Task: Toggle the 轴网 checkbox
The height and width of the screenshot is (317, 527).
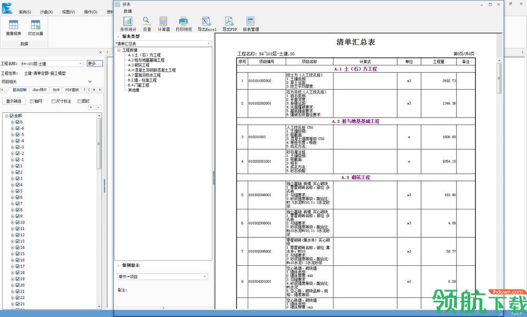Action: tap(32, 101)
